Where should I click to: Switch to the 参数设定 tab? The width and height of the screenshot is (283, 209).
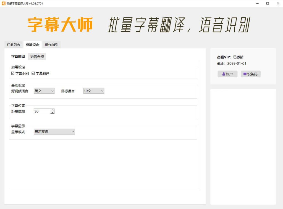[33, 45]
